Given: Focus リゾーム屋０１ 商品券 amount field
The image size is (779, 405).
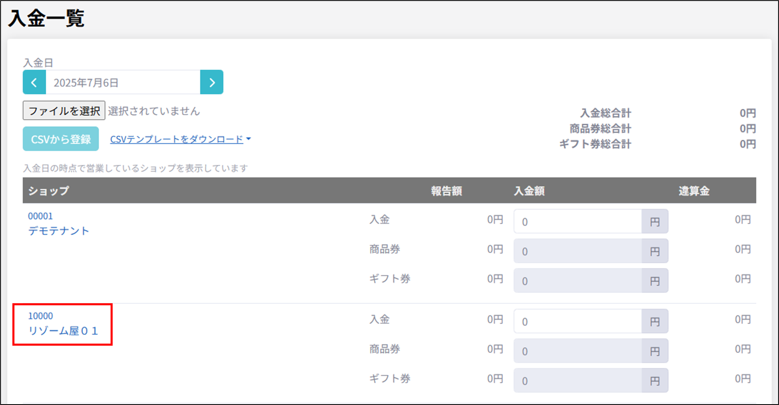Looking at the screenshot, I should 577,351.
